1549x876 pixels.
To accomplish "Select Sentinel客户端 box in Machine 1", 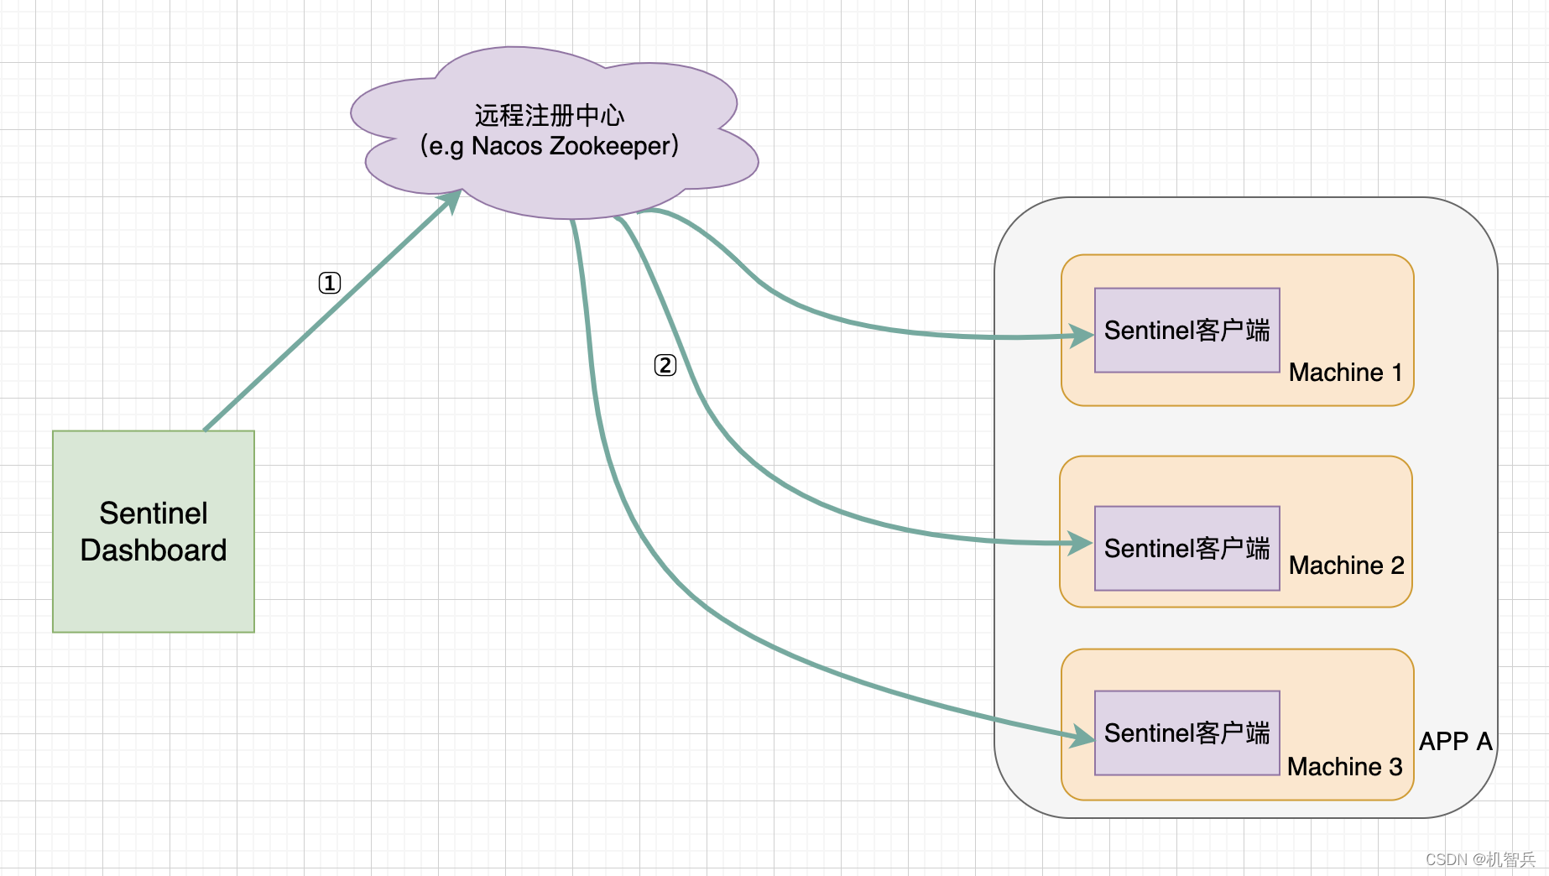I will pyautogui.click(x=1187, y=331).
